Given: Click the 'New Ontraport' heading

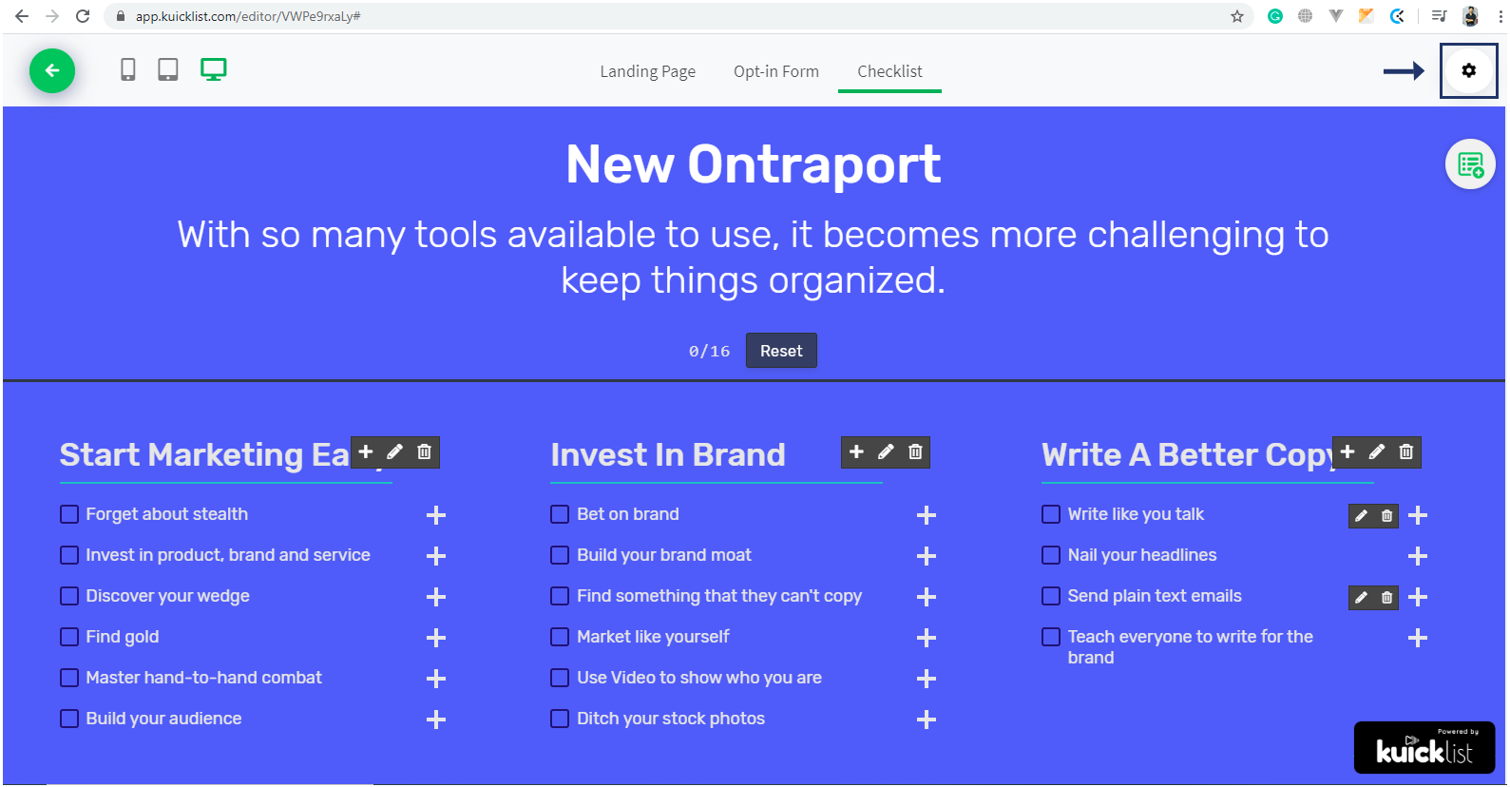Looking at the screenshot, I should pos(754,163).
